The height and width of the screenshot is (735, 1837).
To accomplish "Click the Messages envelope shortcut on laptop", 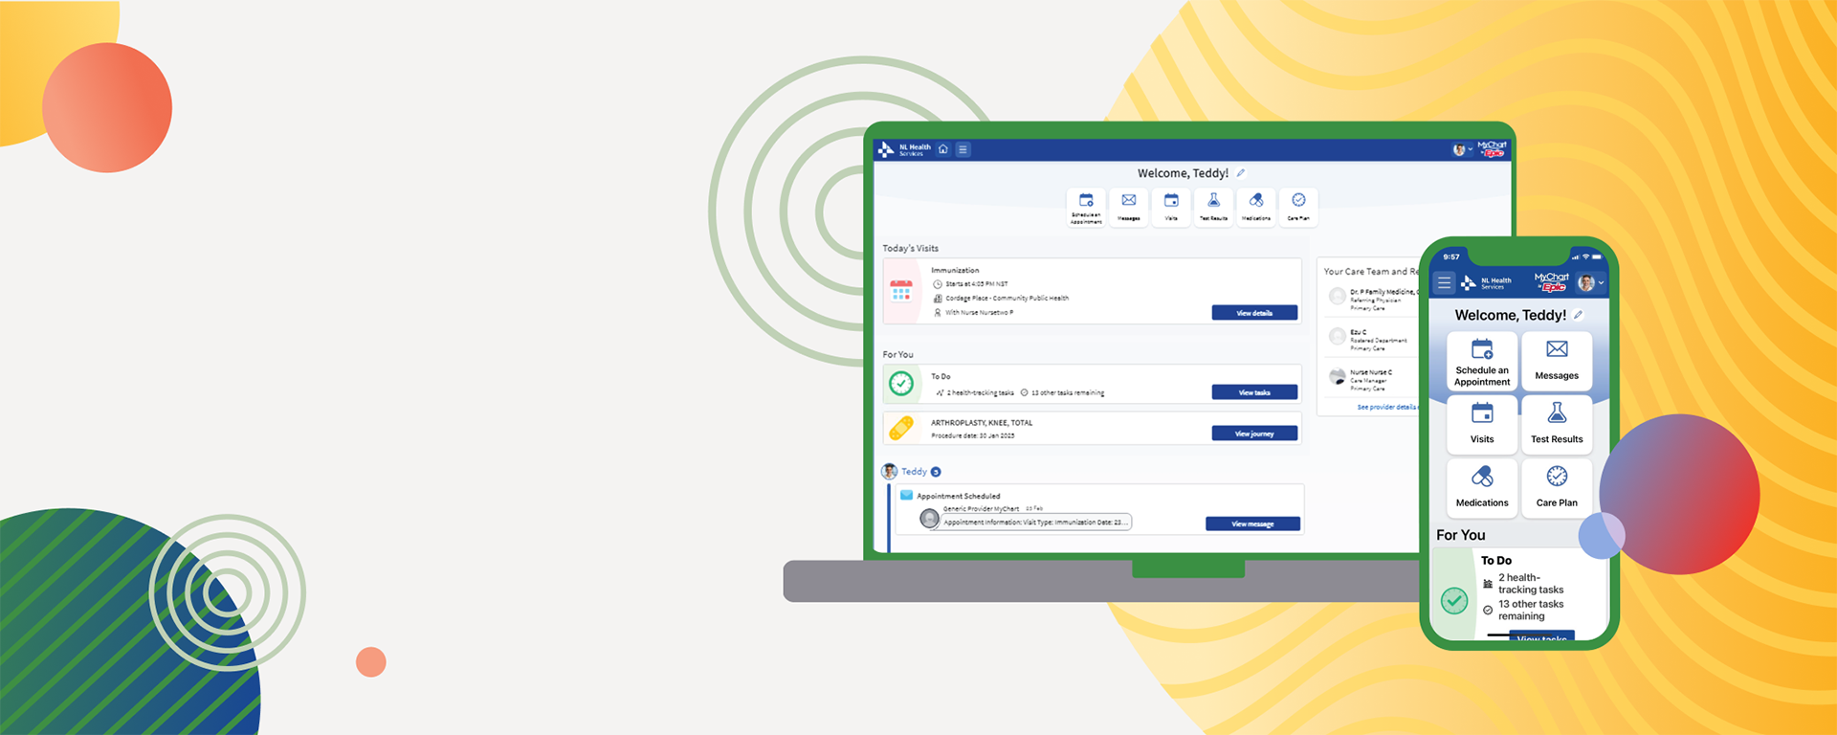I will 1129,207.
